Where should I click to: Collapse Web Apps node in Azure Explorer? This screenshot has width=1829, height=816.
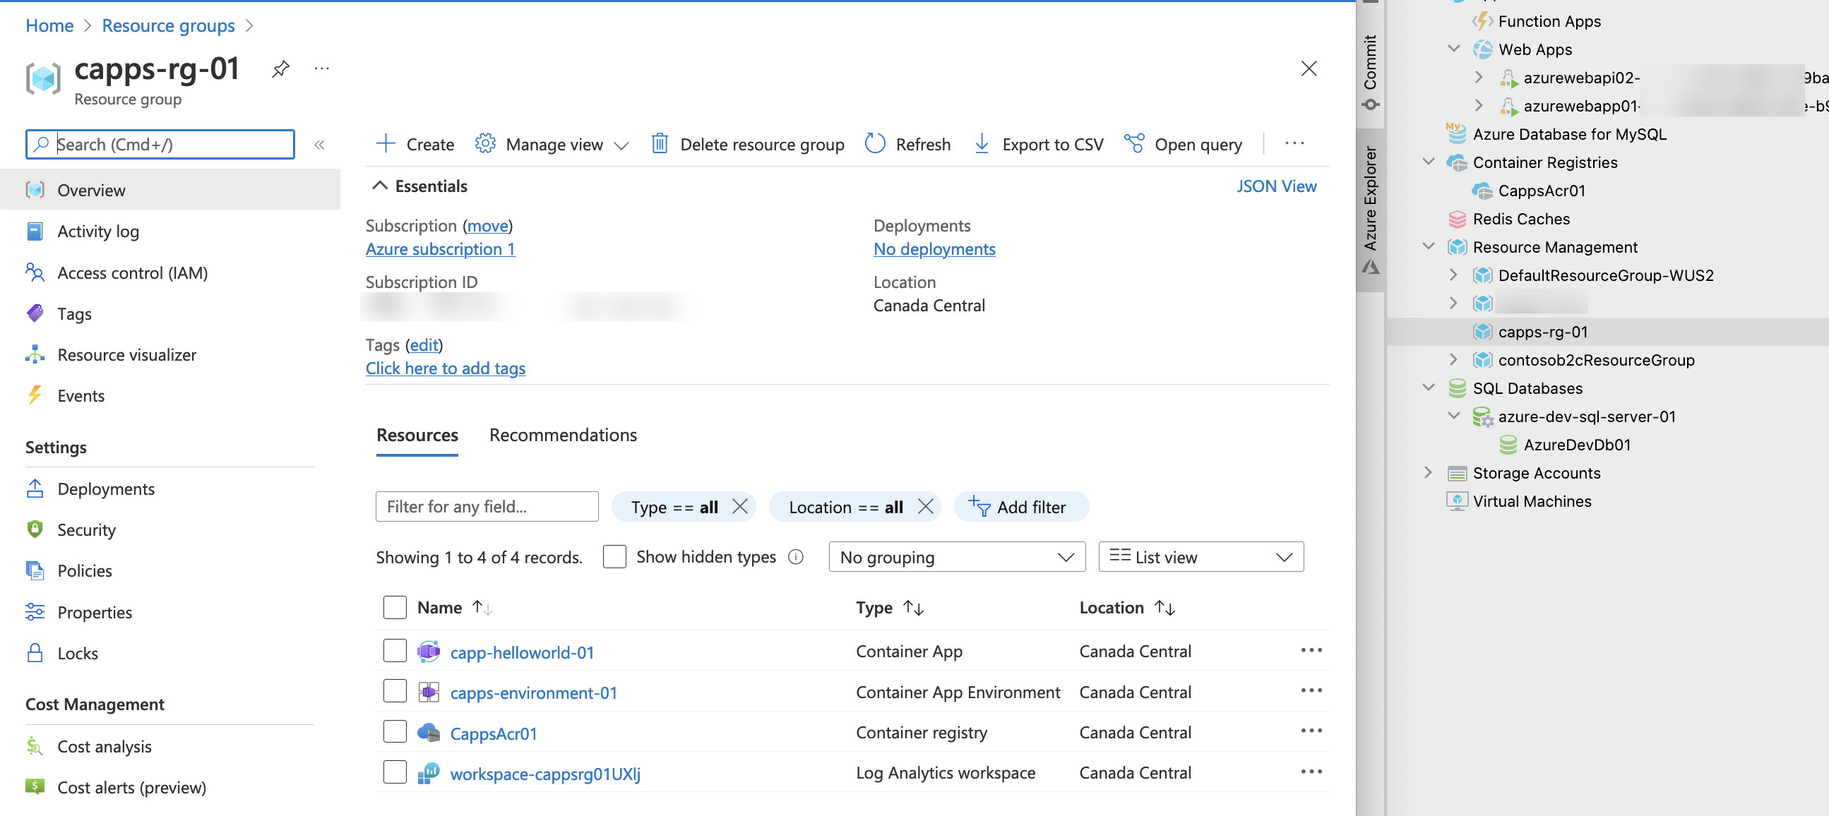[1454, 49]
